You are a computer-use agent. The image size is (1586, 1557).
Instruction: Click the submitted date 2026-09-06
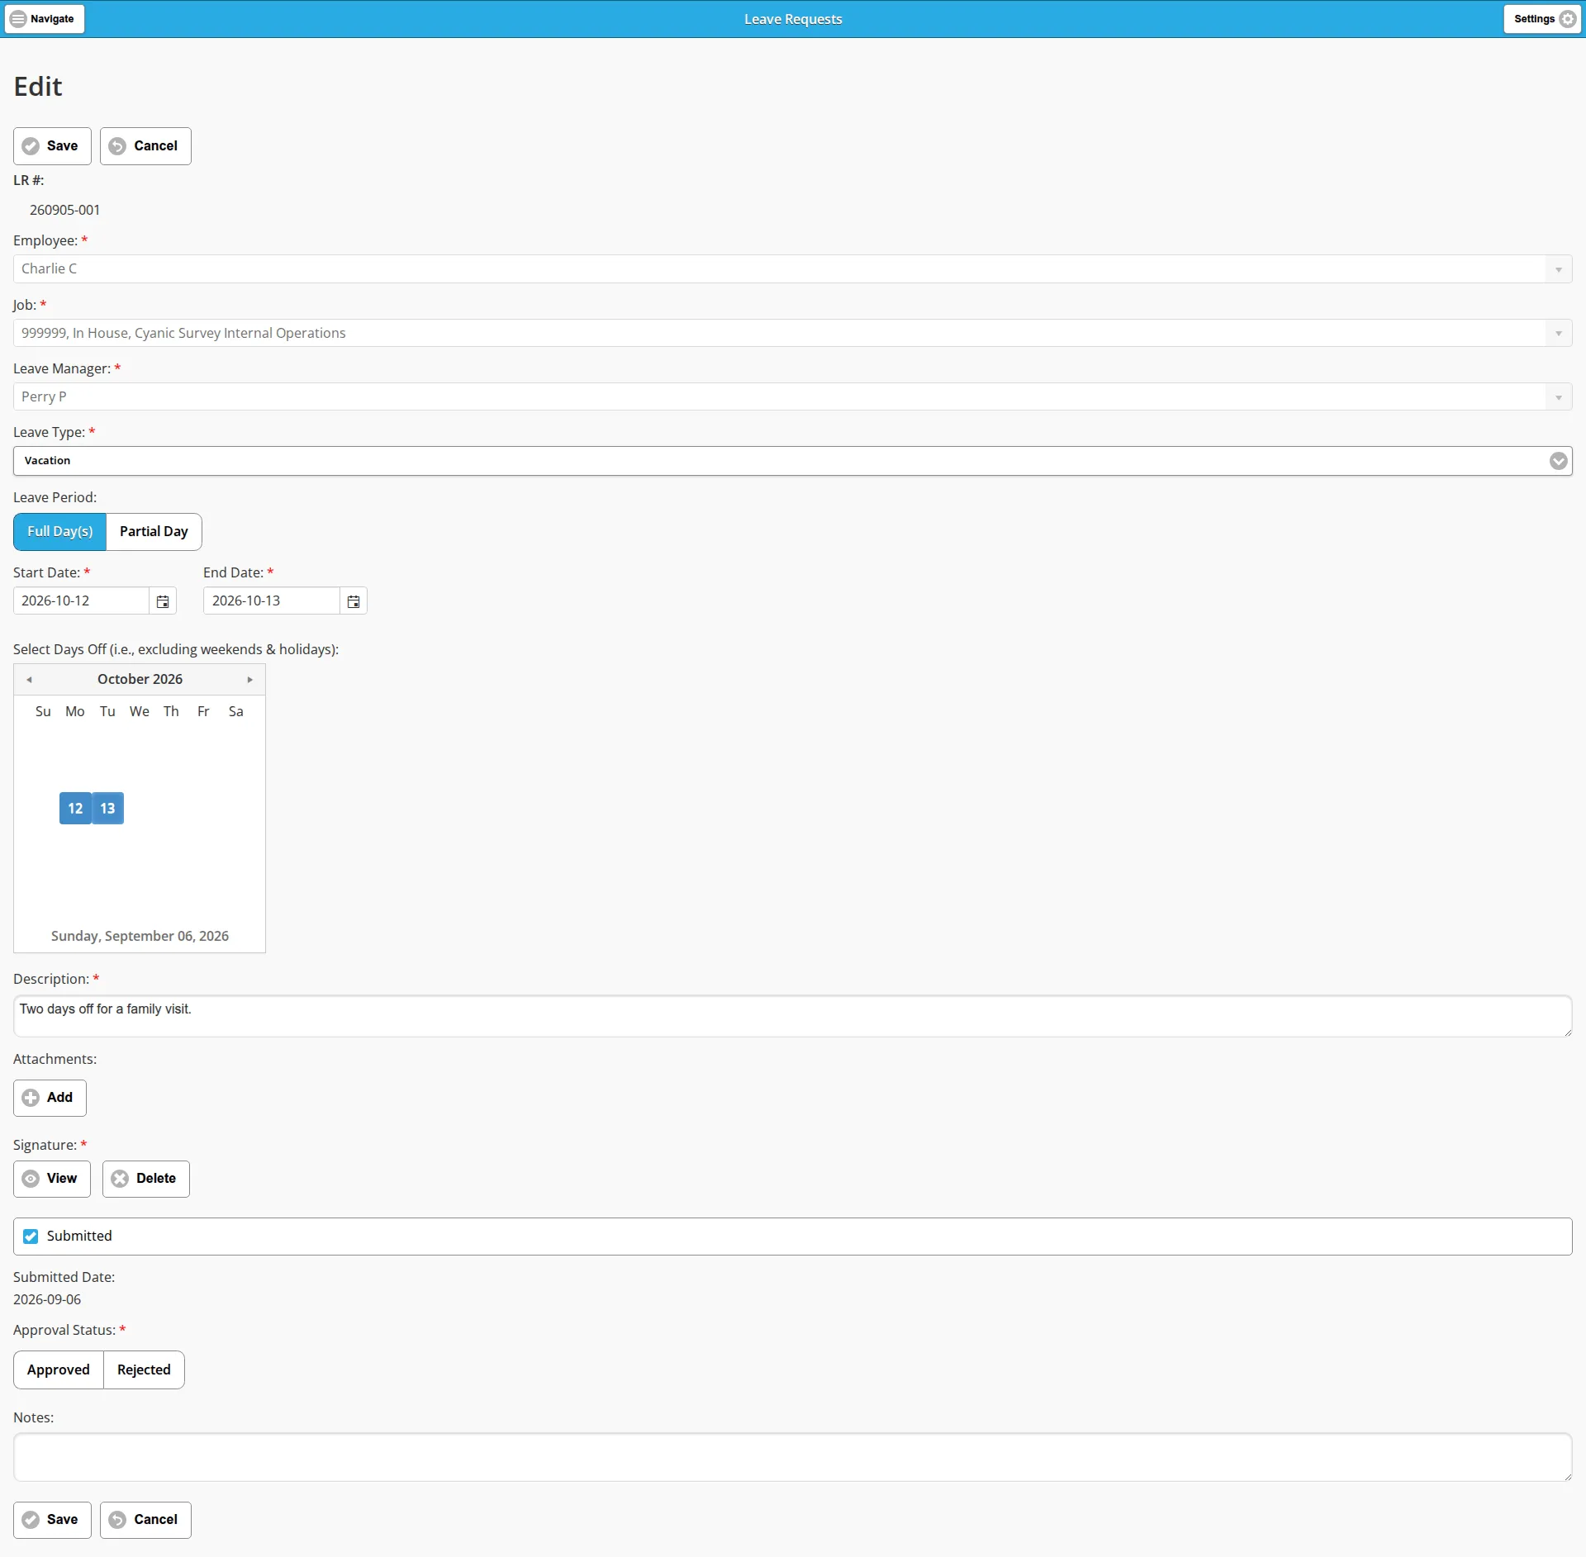point(47,1300)
